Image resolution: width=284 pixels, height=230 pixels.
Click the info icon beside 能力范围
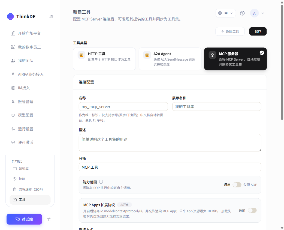pos(101,182)
